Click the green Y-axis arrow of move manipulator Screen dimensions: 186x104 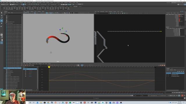62,28
